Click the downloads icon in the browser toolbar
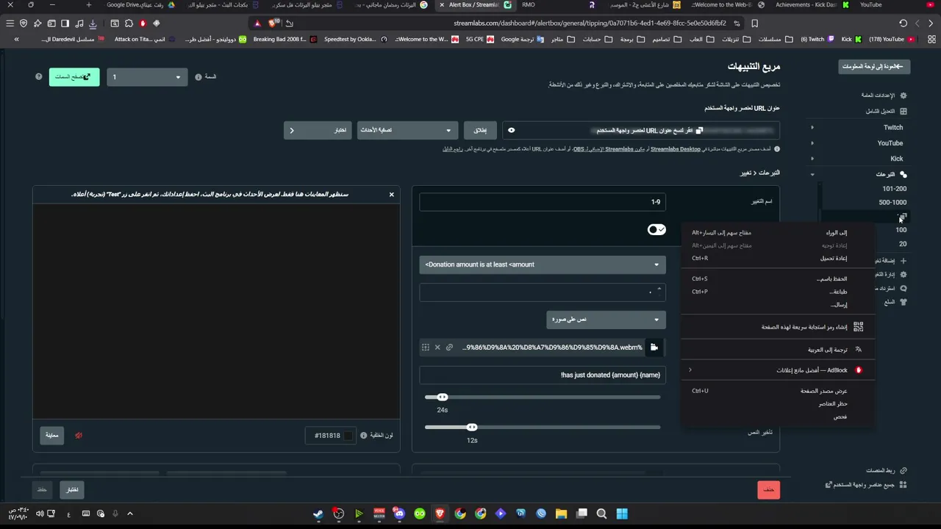The width and height of the screenshot is (941, 529). [93, 24]
